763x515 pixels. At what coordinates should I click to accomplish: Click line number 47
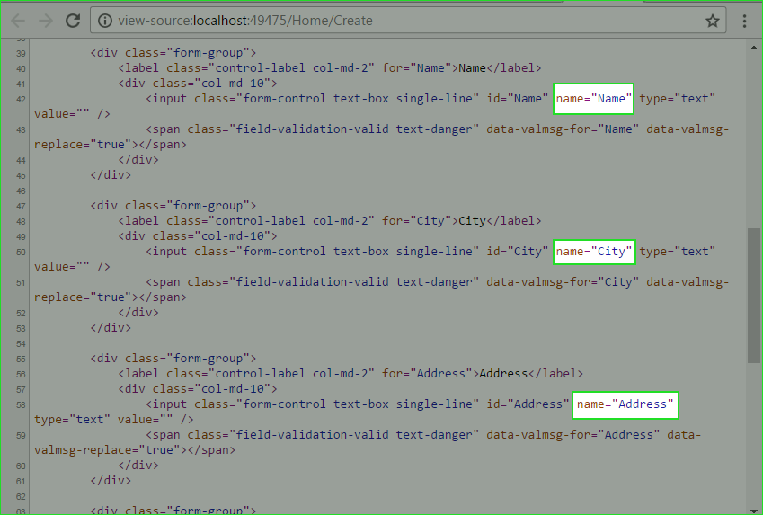[x=21, y=207]
